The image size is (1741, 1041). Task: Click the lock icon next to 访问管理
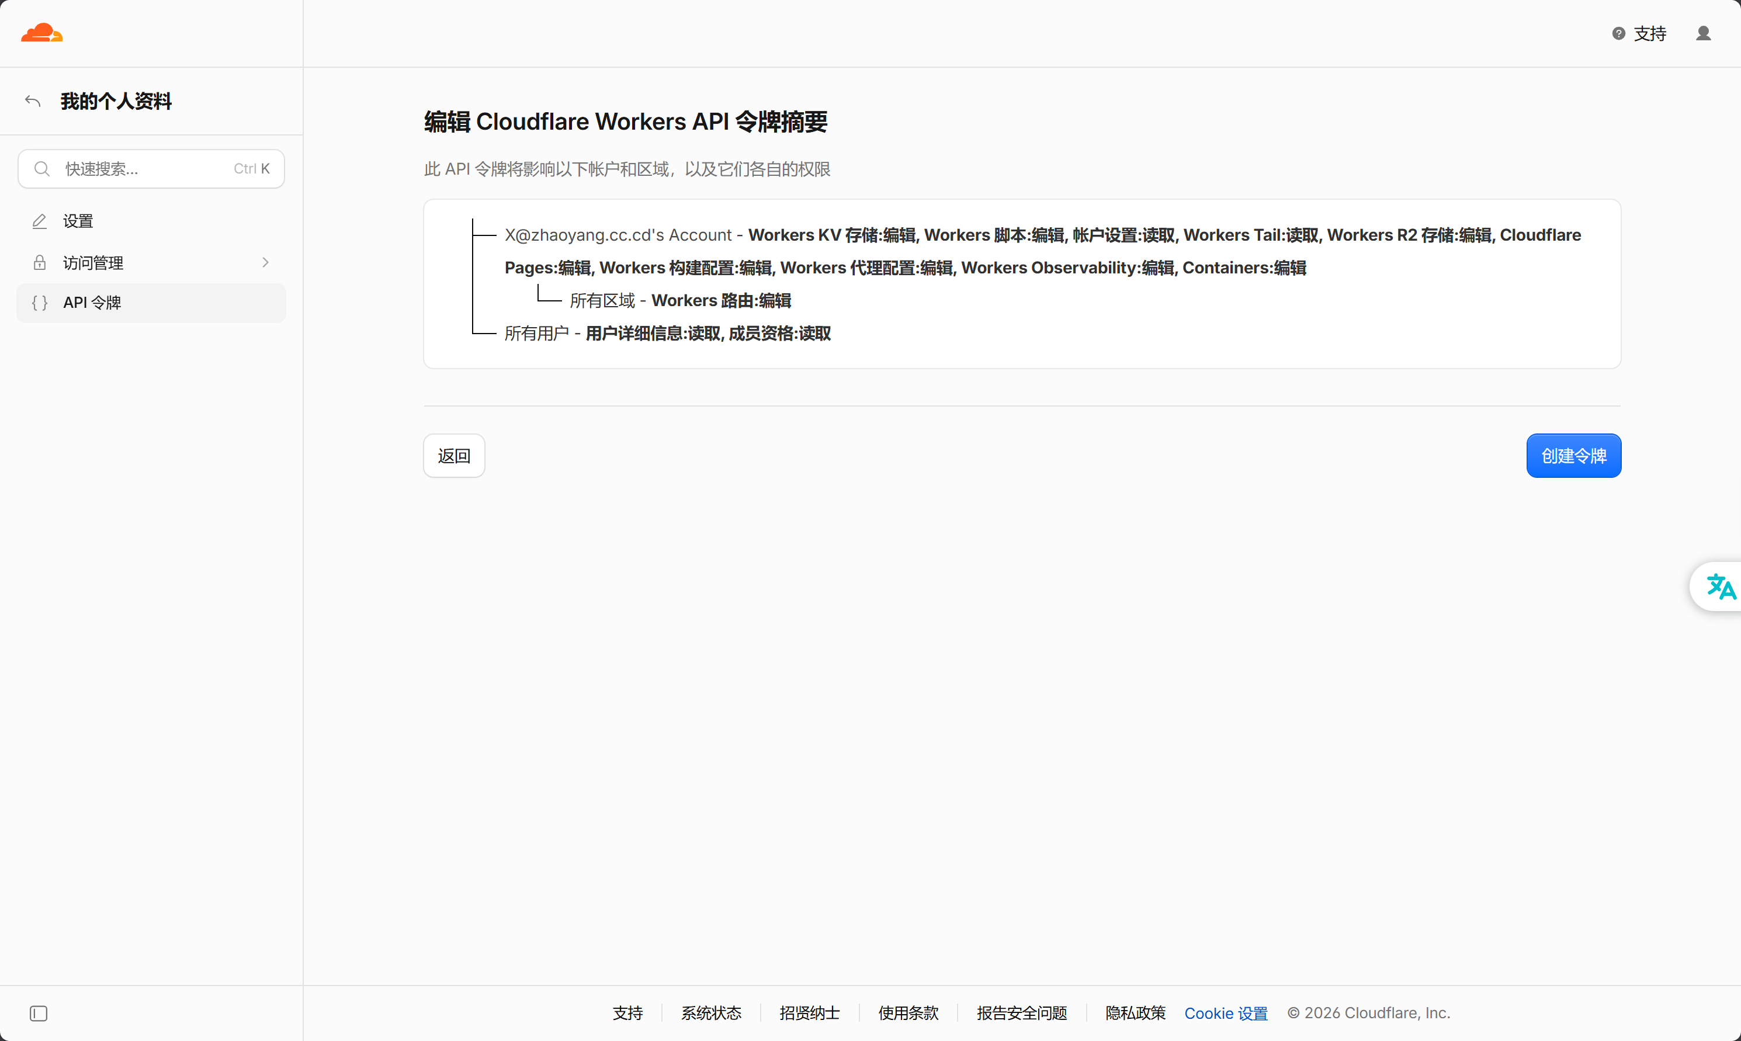[39, 262]
